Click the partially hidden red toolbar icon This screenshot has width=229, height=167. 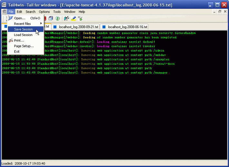pyautogui.click(x=45, y=19)
